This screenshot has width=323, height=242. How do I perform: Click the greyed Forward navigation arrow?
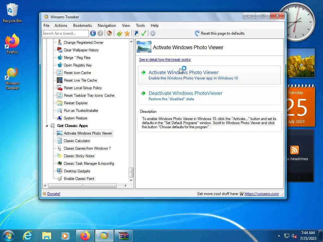click(x=100, y=33)
